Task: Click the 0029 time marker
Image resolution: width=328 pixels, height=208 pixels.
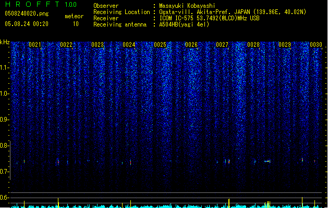Action: click(x=285, y=45)
